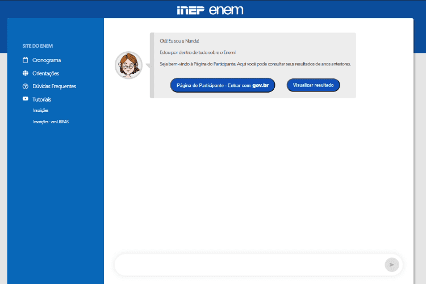Image resolution: width=426 pixels, height=284 pixels.
Task: Click the question mark icon beside Dúvidas Frequentes
Action: pos(25,86)
